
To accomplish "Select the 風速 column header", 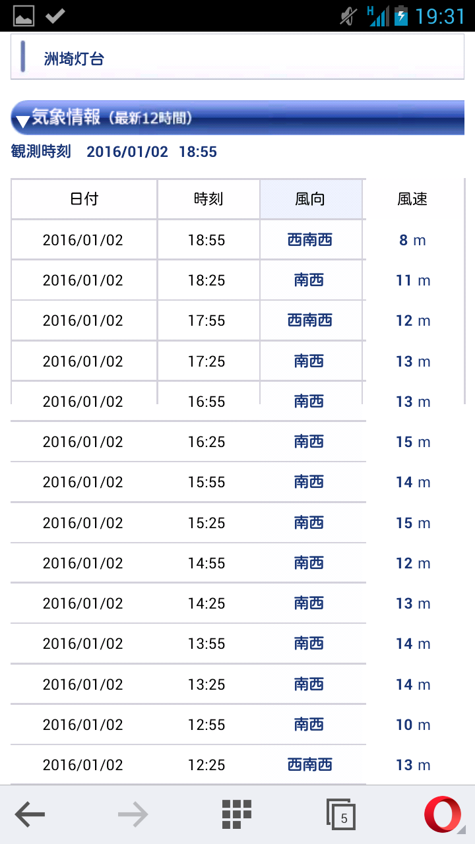I will tap(413, 199).
